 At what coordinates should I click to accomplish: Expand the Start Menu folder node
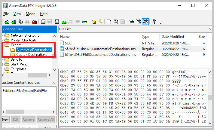tap(2, 64)
